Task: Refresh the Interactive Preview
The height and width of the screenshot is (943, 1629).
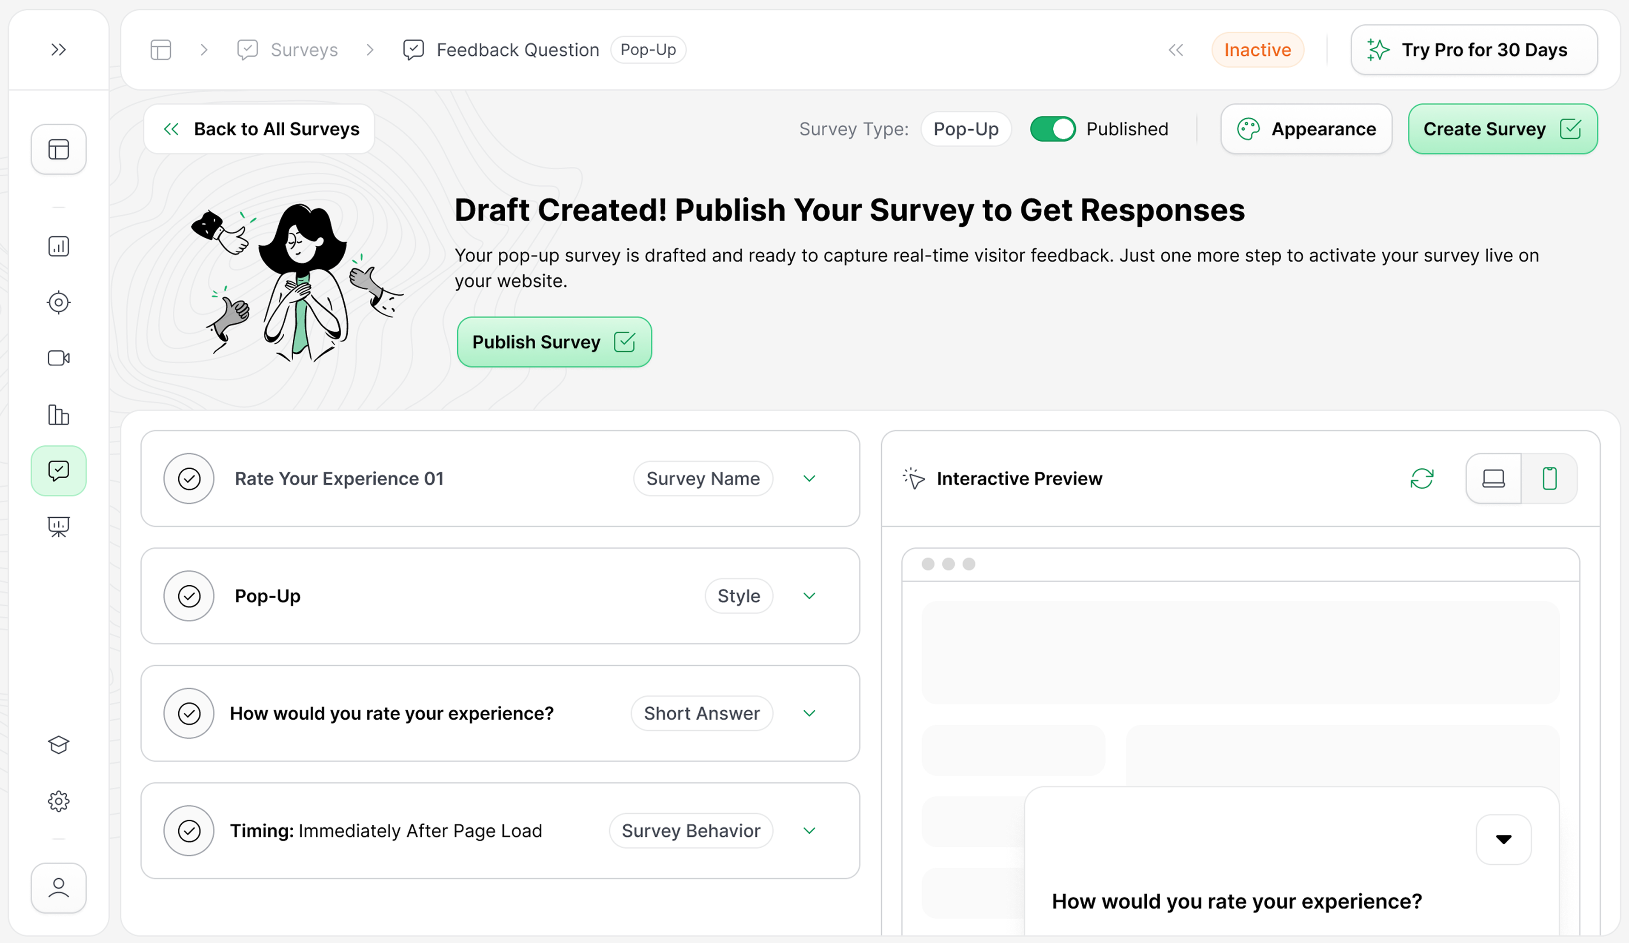Action: point(1421,479)
